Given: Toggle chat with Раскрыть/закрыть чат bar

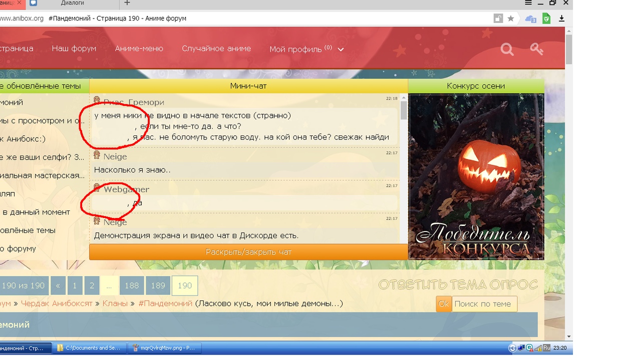Looking at the screenshot, I should [248, 252].
